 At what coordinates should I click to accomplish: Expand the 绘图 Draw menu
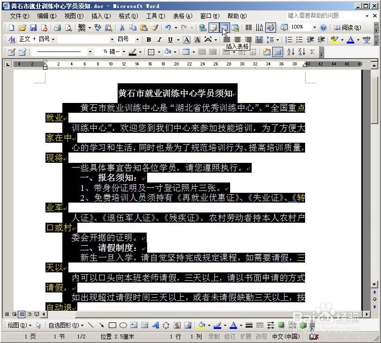(x=19, y=325)
